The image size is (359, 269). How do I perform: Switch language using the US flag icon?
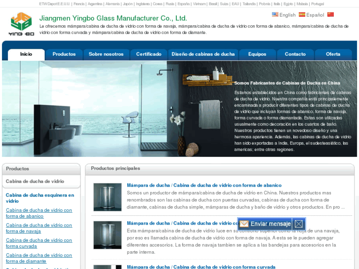[x=275, y=15]
